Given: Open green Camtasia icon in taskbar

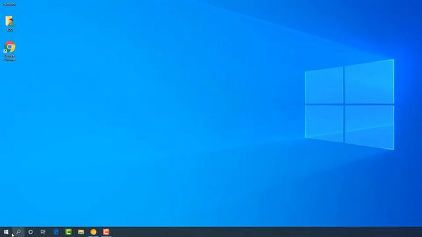Looking at the screenshot, I should [69, 232].
